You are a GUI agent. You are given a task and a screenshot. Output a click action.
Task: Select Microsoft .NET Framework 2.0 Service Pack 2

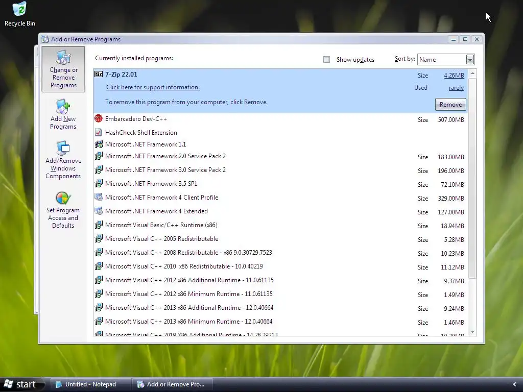click(280, 156)
